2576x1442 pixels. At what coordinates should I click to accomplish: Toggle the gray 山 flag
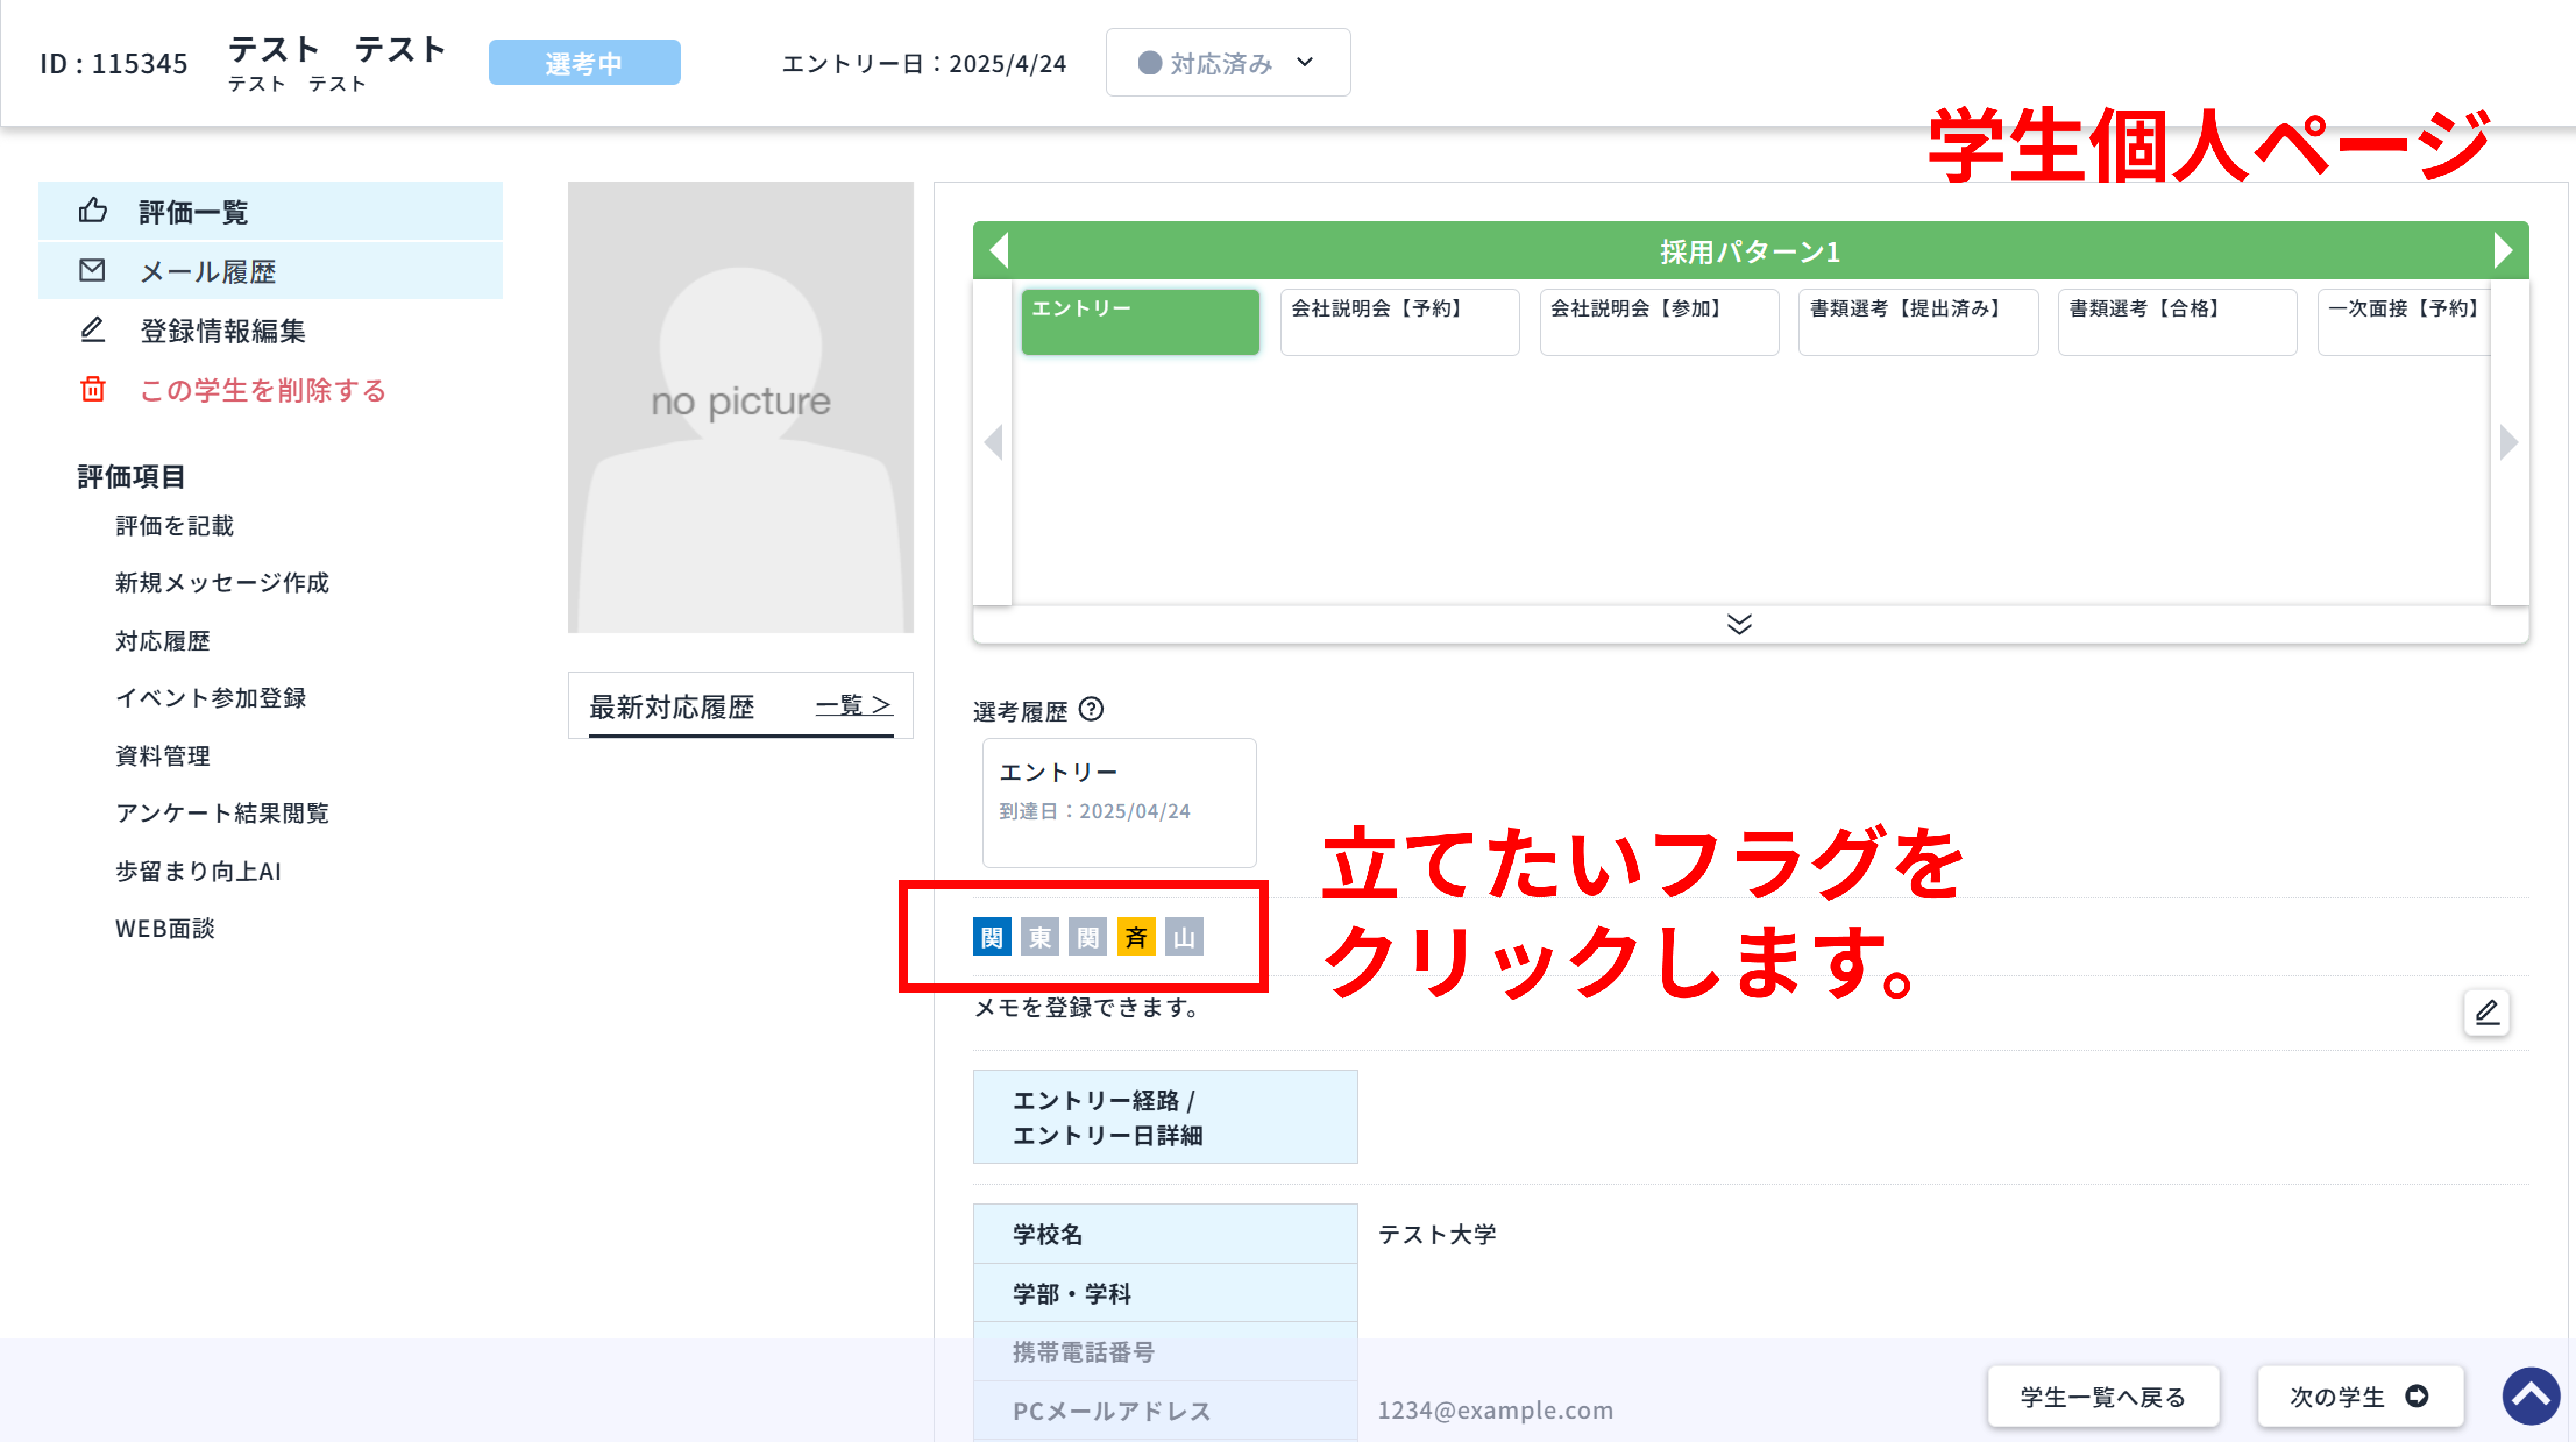pos(1183,937)
